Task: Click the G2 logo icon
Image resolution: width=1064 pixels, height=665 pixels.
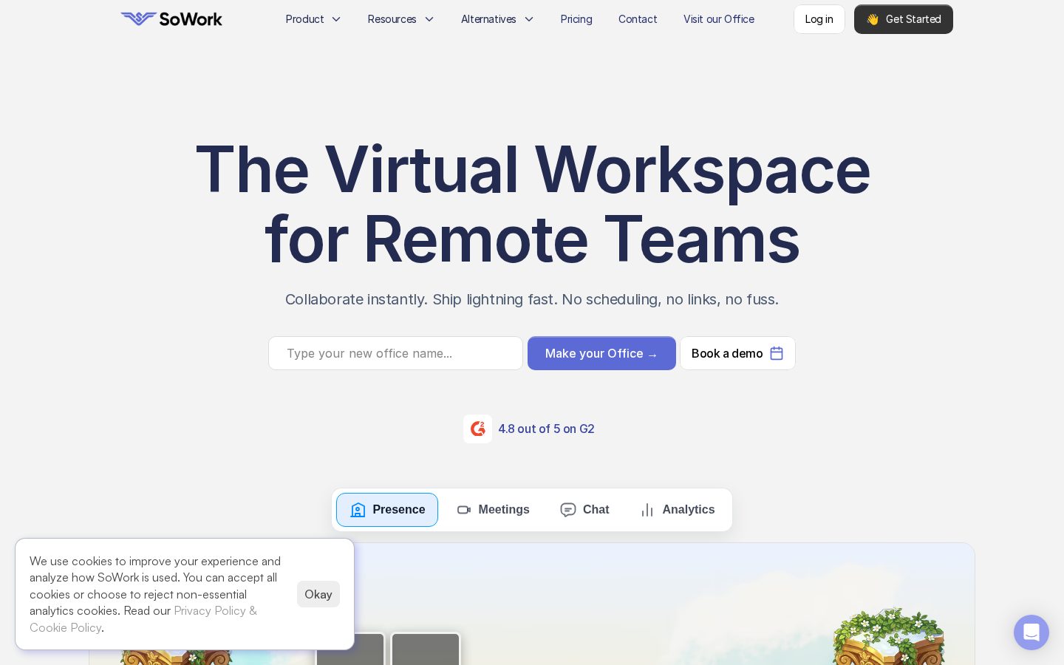Action: pyautogui.click(x=477, y=429)
